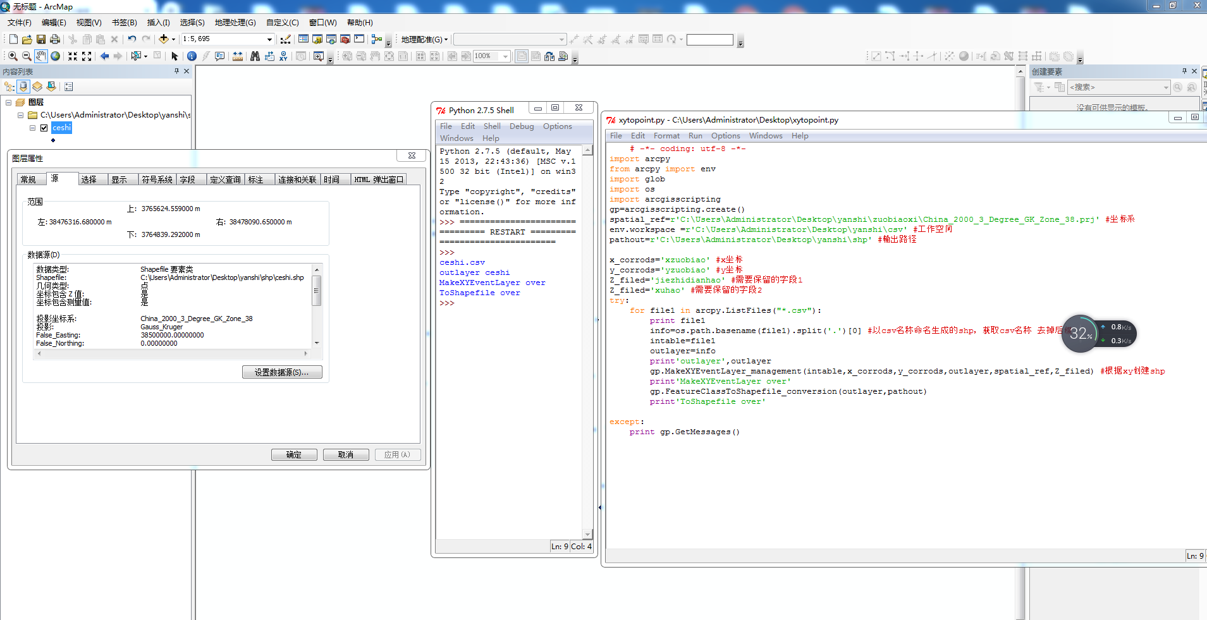This screenshot has height=620, width=1207.
Task: Open the Table of Contents window icon
Action: [303, 39]
